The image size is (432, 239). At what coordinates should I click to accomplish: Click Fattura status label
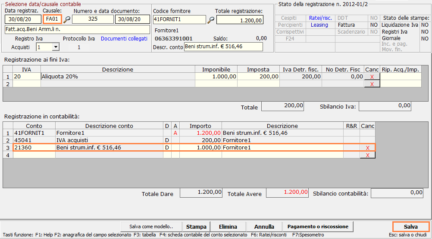point(346,25)
